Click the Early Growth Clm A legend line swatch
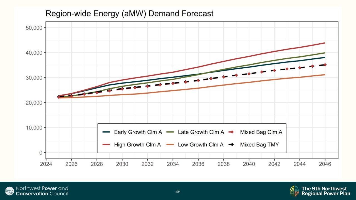This screenshot has height=200, width=356. click(106, 132)
